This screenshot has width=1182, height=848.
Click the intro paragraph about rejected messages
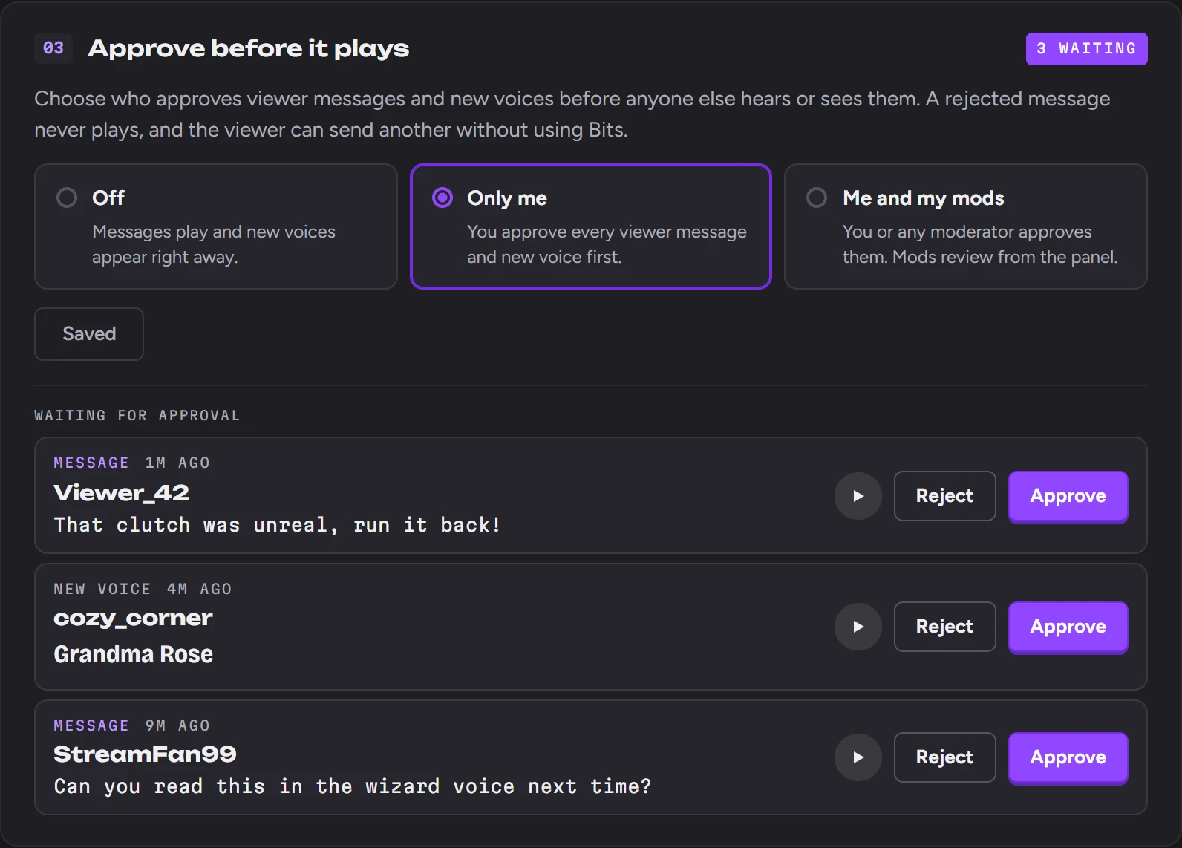(572, 114)
